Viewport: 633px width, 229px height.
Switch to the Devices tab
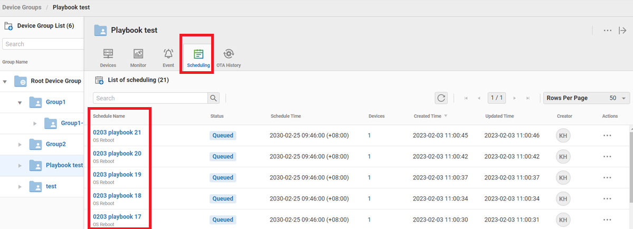pos(108,58)
